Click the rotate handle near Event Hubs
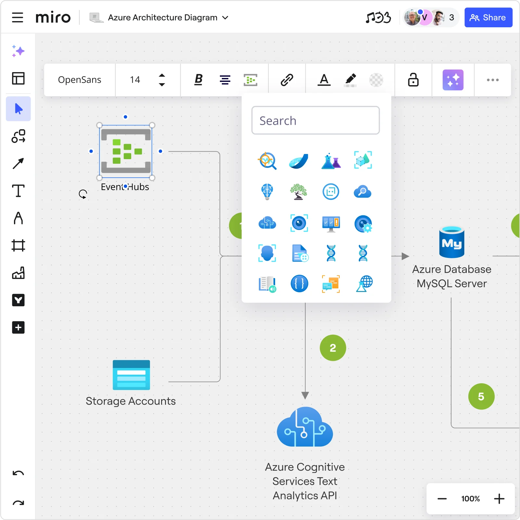The image size is (520, 520). point(83,194)
